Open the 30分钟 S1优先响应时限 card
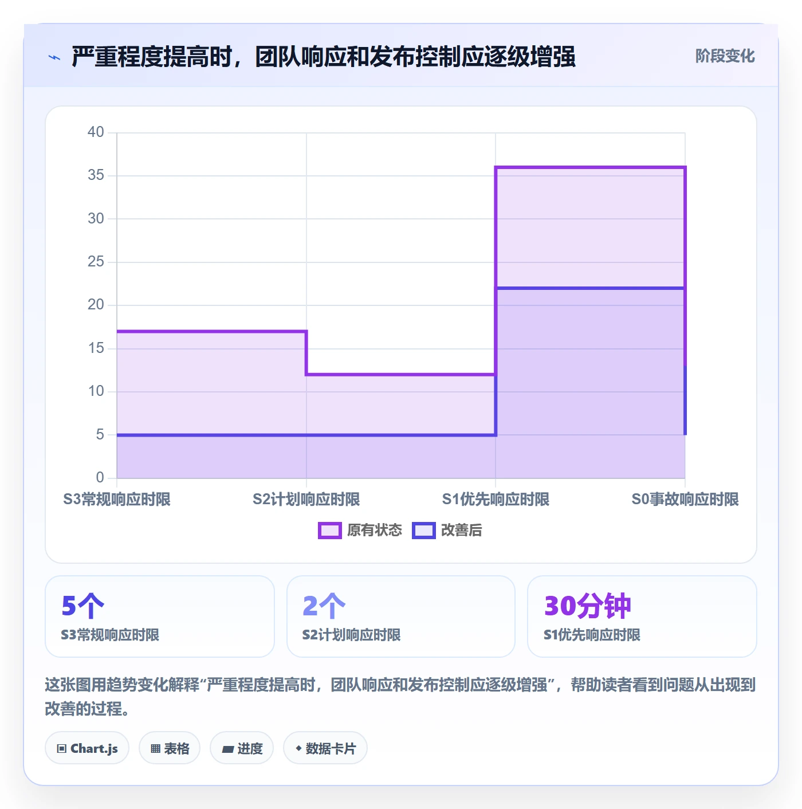The height and width of the screenshot is (809, 802). [642, 616]
